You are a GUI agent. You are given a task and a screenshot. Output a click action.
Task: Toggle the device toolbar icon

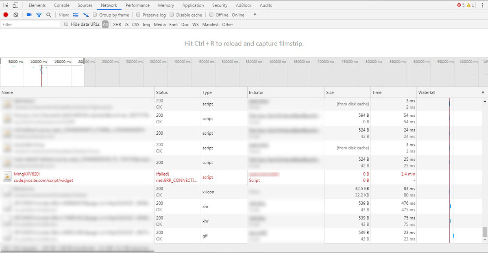[15, 5]
